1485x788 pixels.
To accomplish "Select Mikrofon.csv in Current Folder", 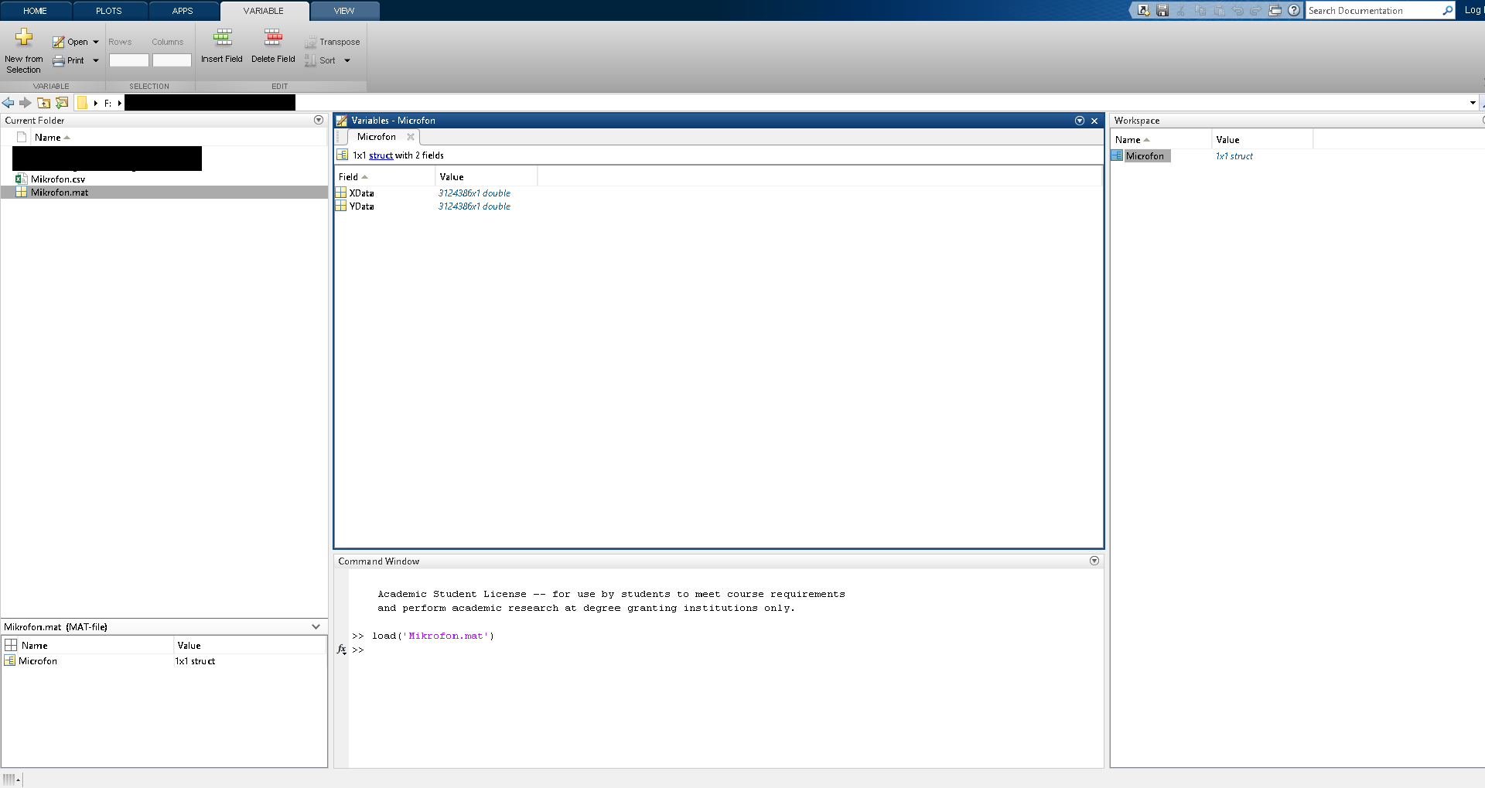I will point(58,179).
